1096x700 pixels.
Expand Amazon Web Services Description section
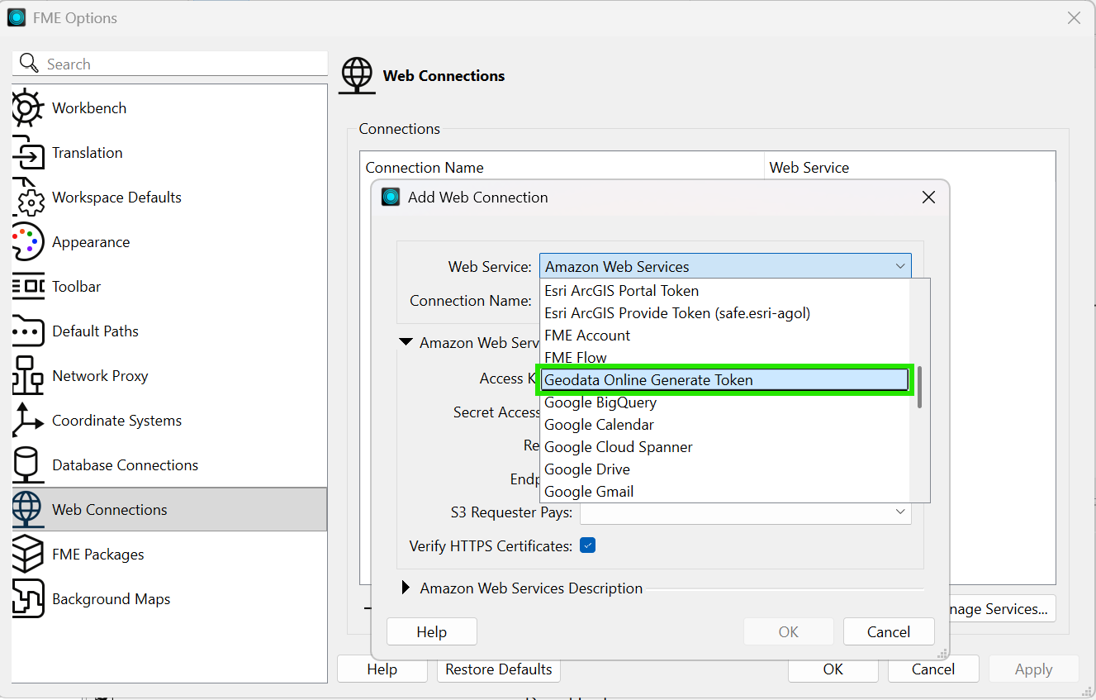pyautogui.click(x=406, y=588)
